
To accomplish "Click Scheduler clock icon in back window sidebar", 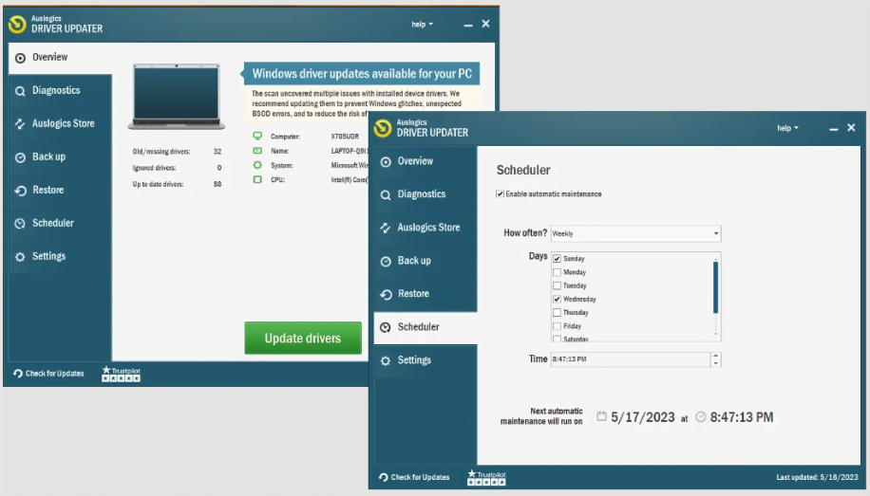I will click(20, 223).
